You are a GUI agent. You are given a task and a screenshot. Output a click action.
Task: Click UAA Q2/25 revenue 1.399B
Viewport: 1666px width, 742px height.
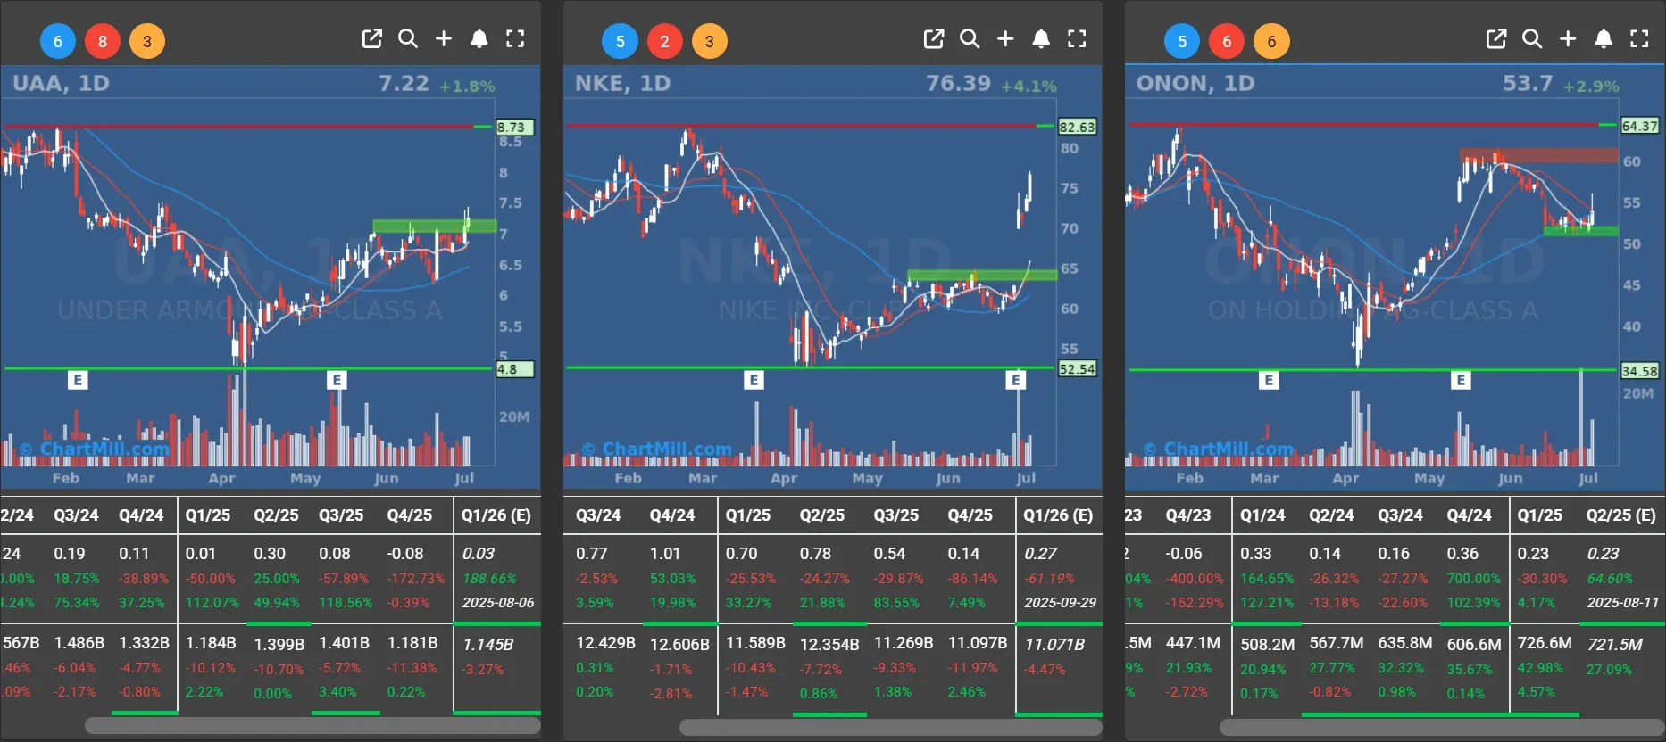coord(279,644)
